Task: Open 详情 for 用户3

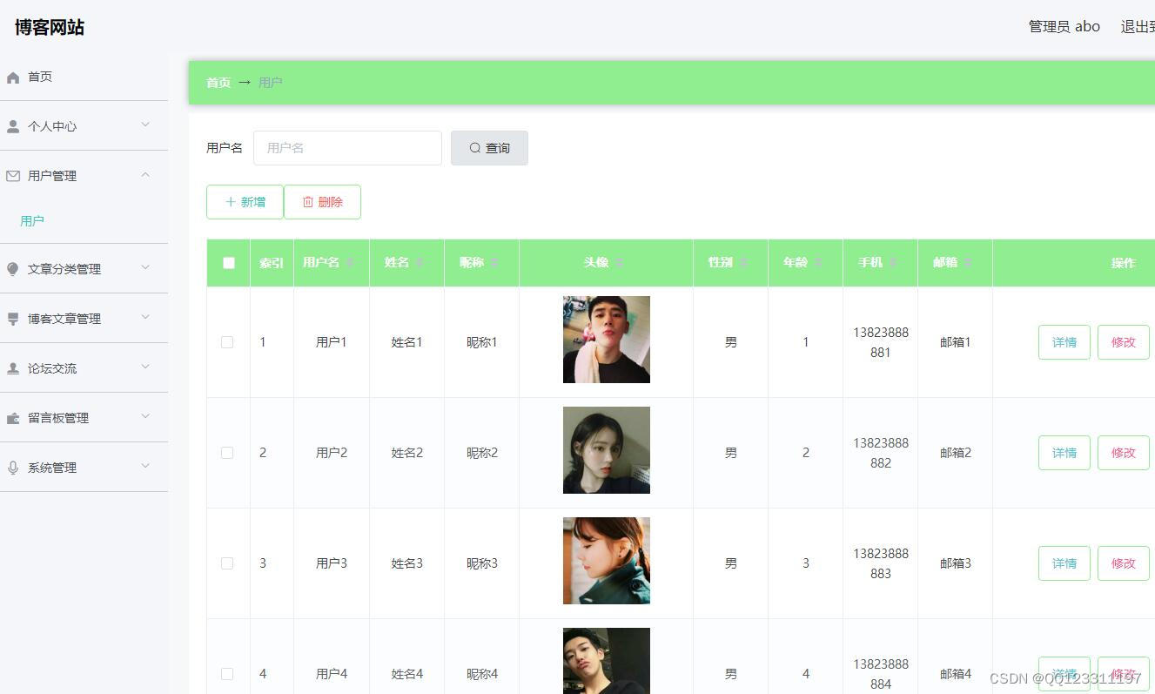Action: tap(1064, 563)
